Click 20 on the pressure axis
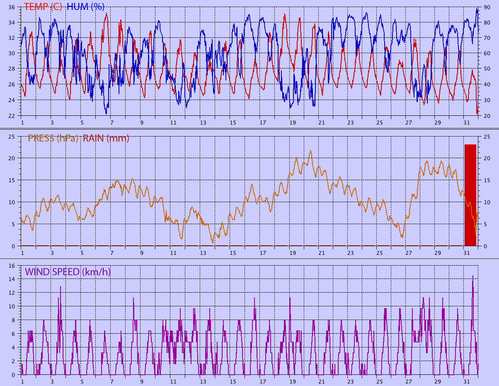 (x=12, y=158)
